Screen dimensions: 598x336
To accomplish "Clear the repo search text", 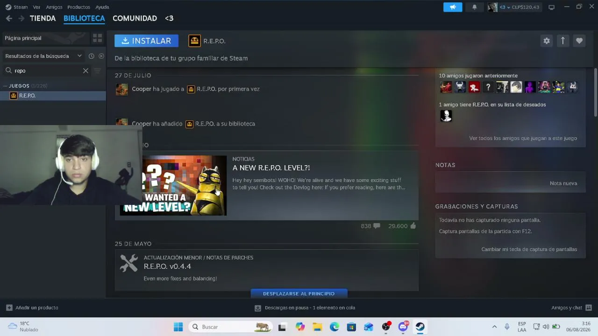I will (x=85, y=70).
